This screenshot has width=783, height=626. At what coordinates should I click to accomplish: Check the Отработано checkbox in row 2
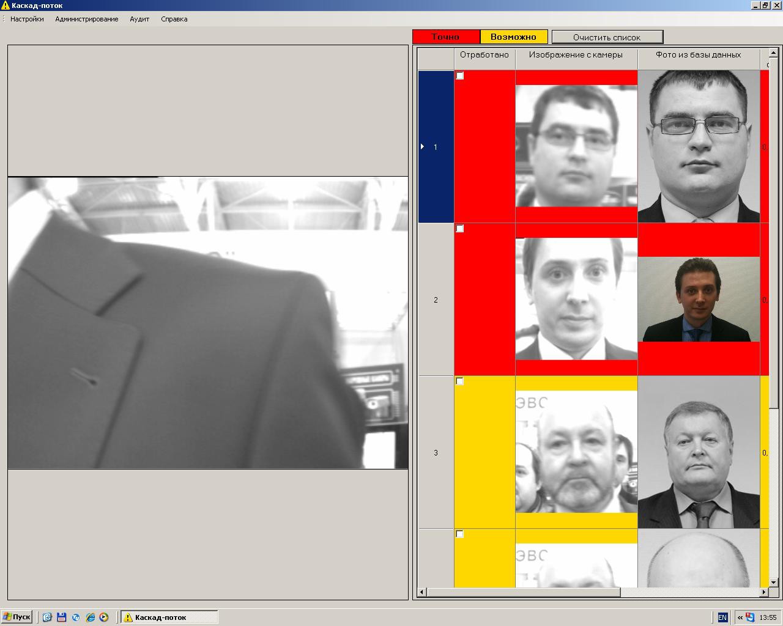point(460,229)
